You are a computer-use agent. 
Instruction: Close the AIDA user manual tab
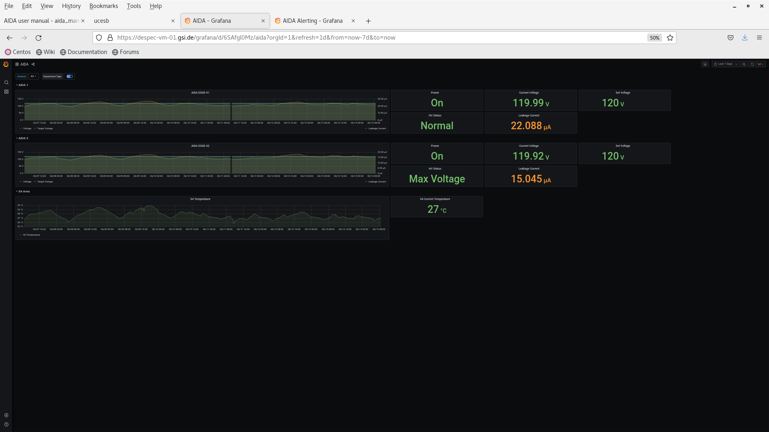(x=83, y=21)
